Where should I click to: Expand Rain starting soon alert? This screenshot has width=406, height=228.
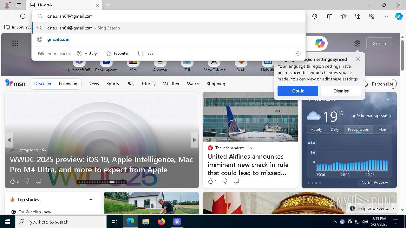click(x=372, y=116)
